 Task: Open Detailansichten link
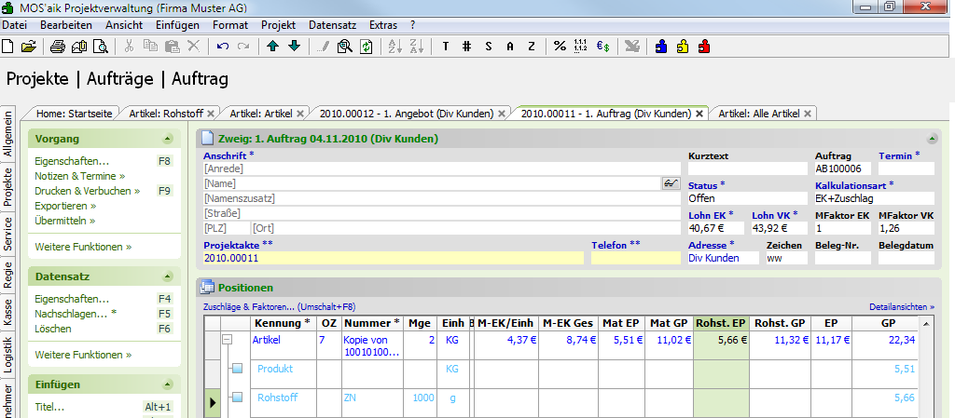902,307
